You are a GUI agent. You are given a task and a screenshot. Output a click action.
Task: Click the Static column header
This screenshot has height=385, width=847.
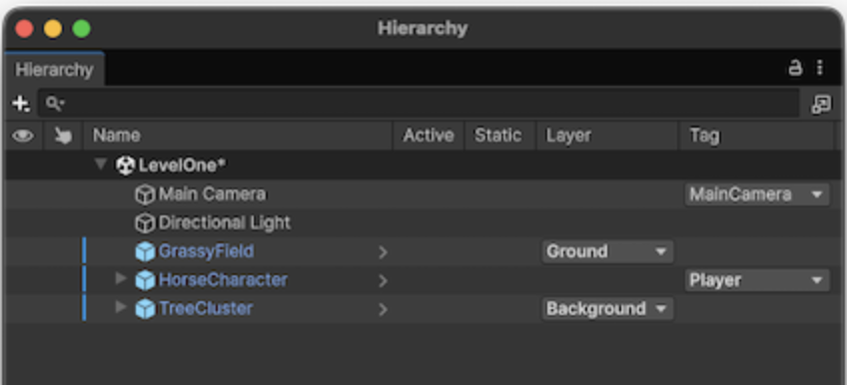(x=498, y=136)
